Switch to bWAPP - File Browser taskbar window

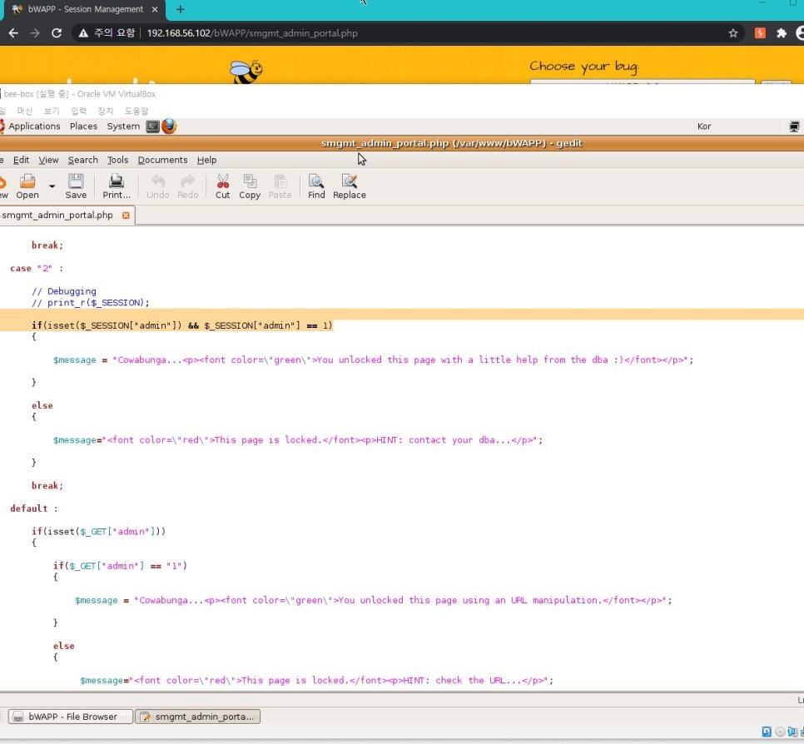coord(71,717)
